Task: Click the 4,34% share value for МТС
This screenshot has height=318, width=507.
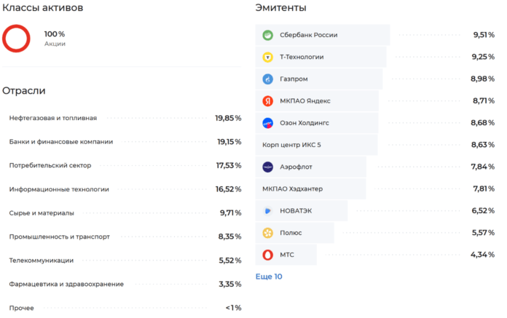Action: pyautogui.click(x=482, y=255)
